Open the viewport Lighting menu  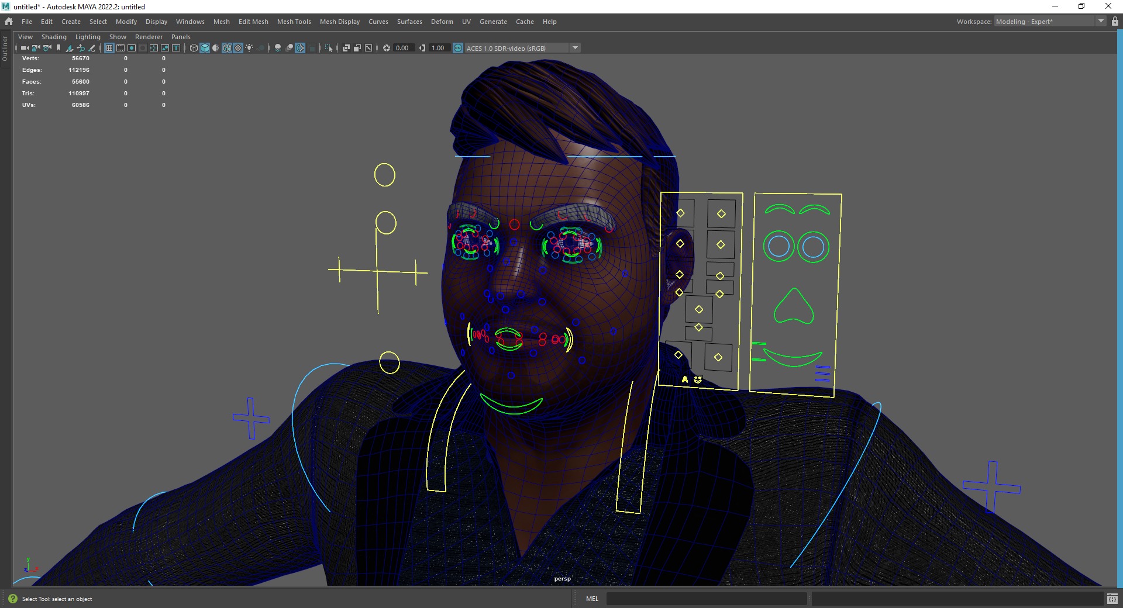[88, 37]
